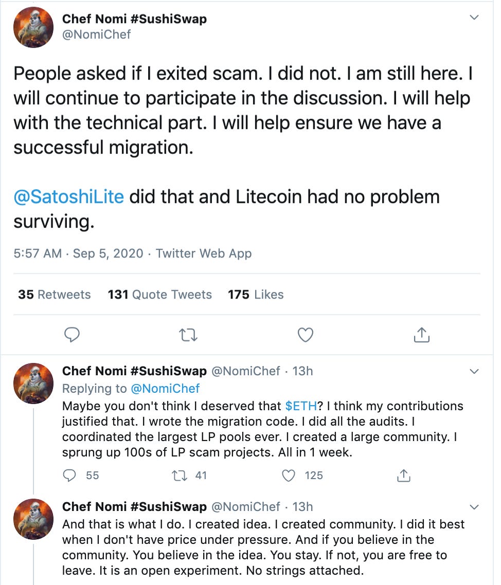Image resolution: width=501 pixels, height=585 pixels.
Task: Click retweet icon under main tweet
Action: coord(188,335)
